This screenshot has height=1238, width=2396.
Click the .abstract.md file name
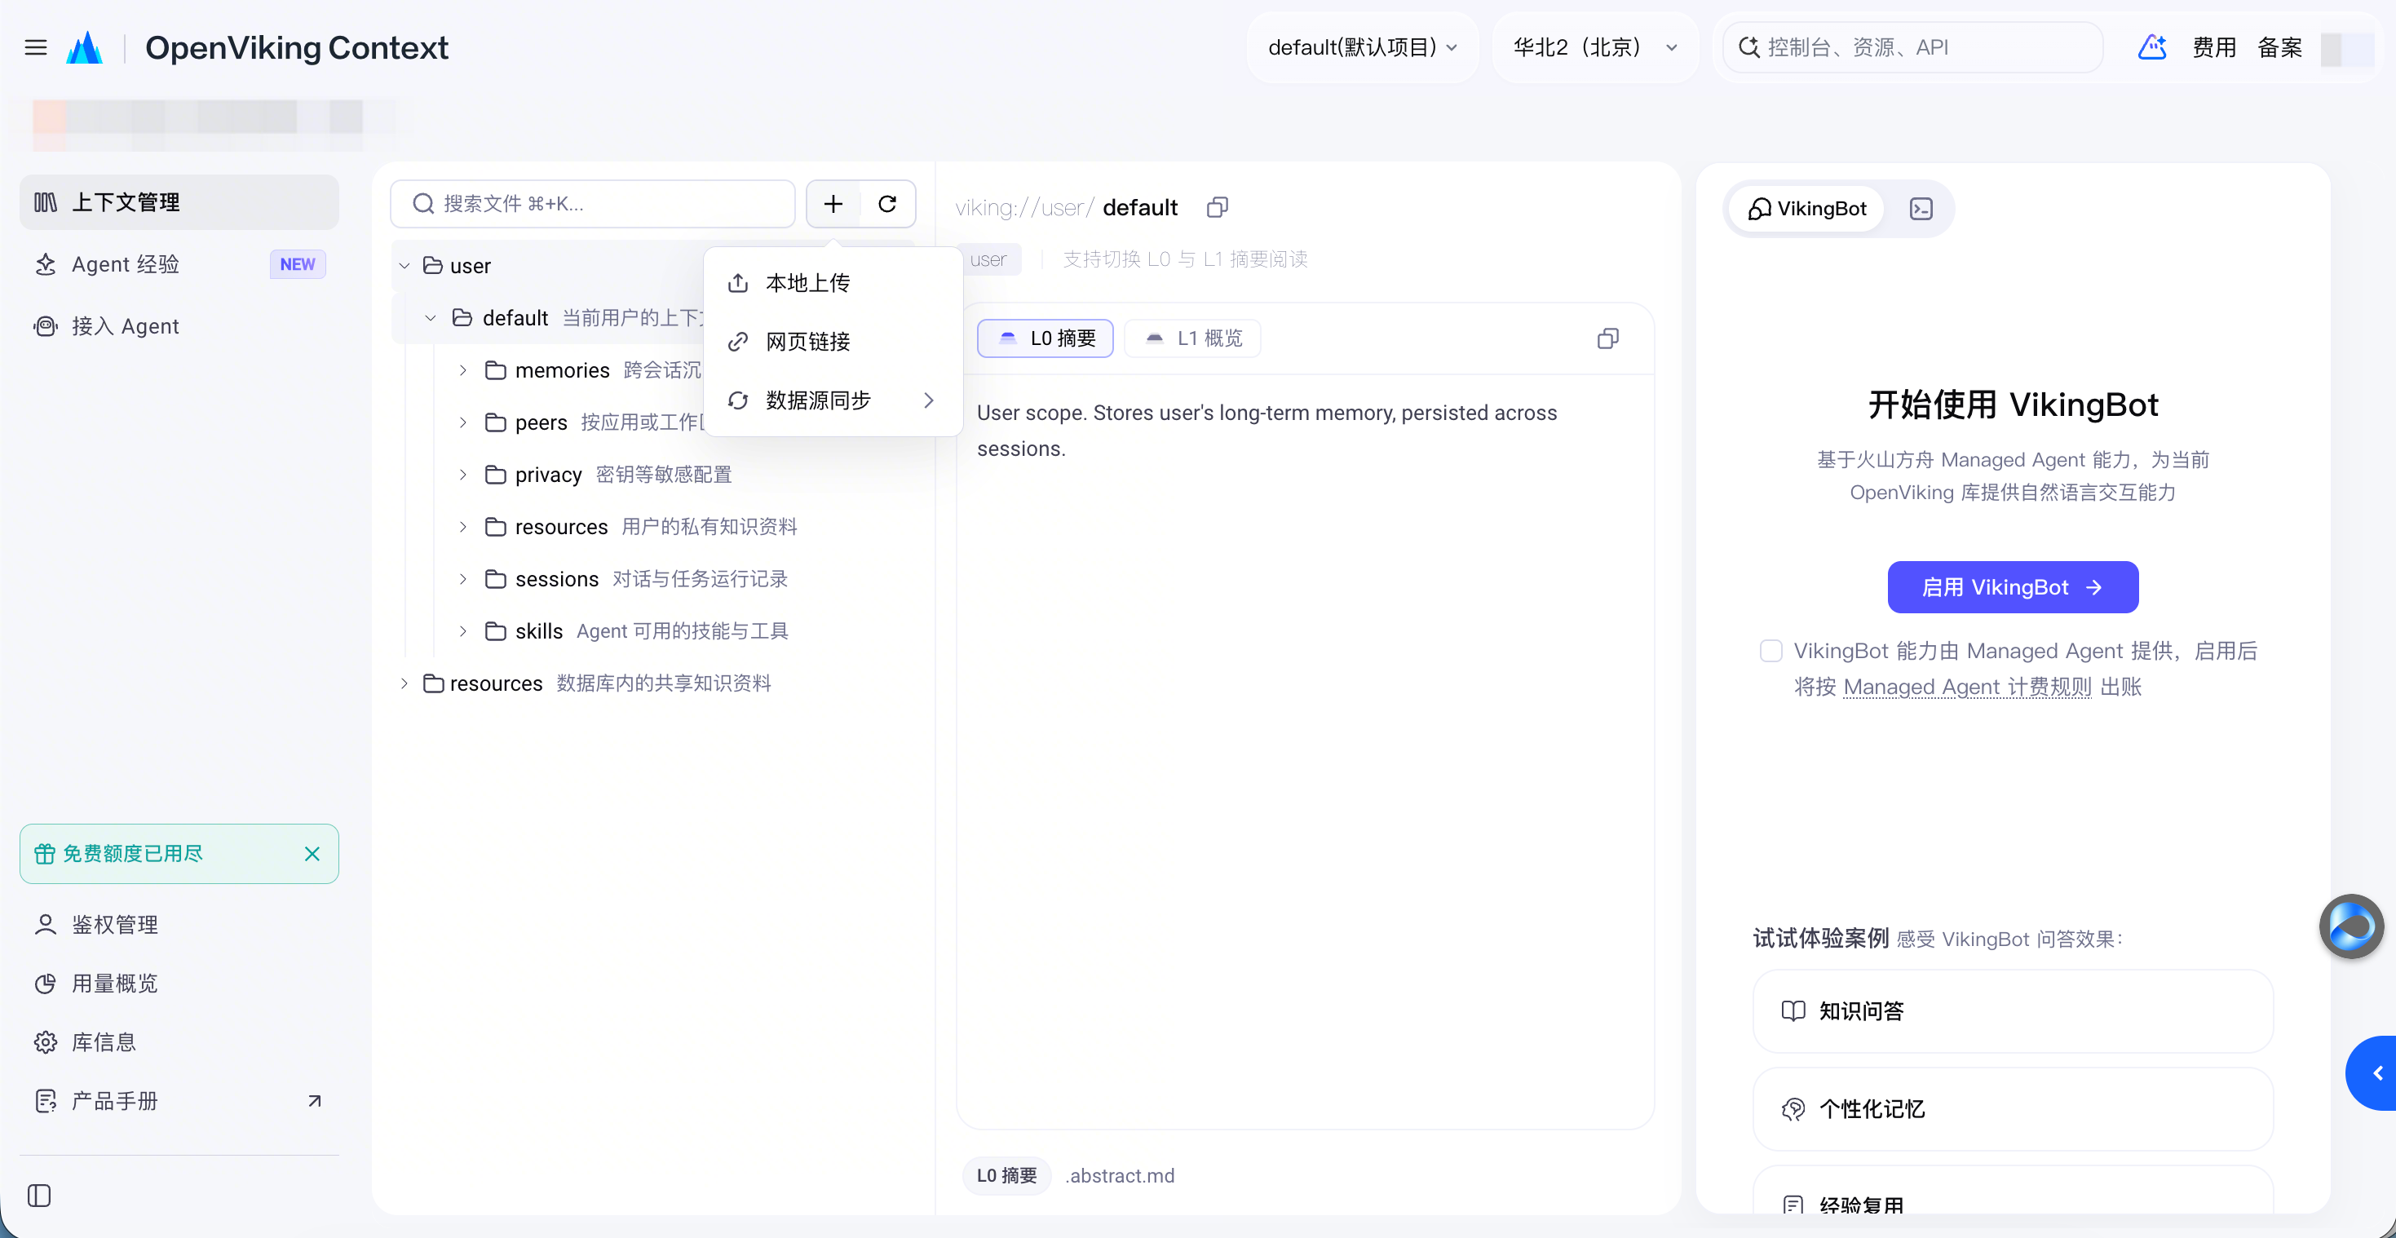pos(1120,1176)
